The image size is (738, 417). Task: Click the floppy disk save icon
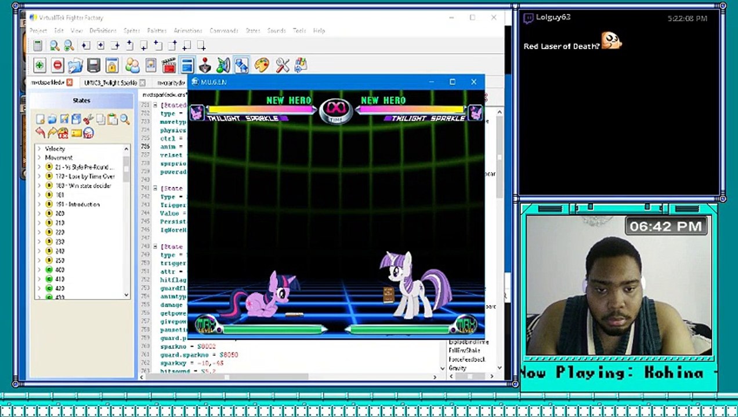(x=94, y=65)
